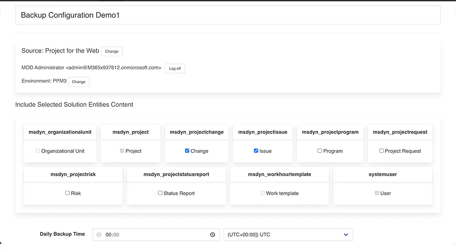456x250 pixels.
Task: Click the clock icon in time field
Action: pos(213,235)
